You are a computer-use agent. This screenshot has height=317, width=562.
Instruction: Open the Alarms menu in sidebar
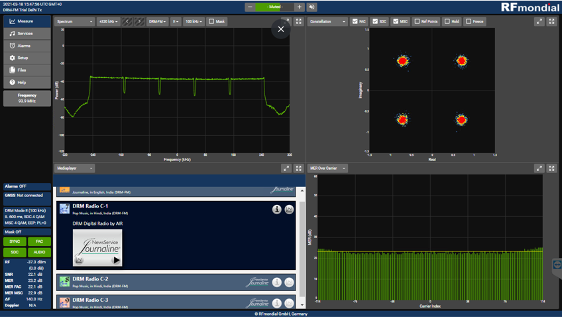pyautogui.click(x=27, y=46)
